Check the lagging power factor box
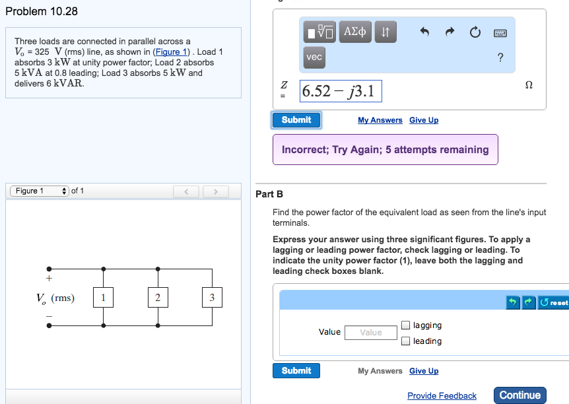 coord(406,323)
